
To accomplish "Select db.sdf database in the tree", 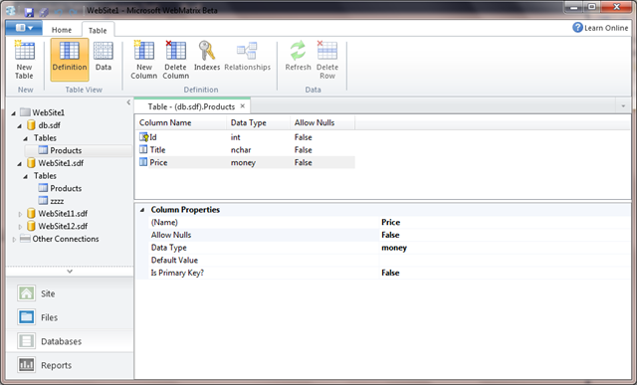I will [44, 125].
